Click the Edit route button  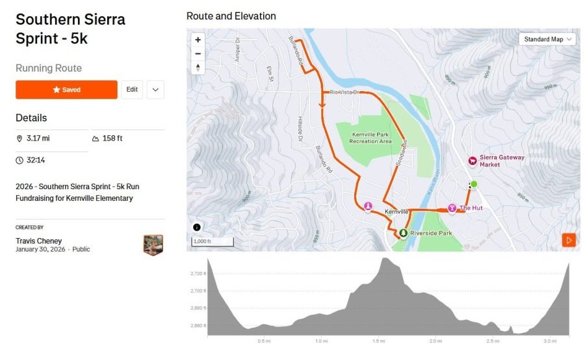[132, 90]
